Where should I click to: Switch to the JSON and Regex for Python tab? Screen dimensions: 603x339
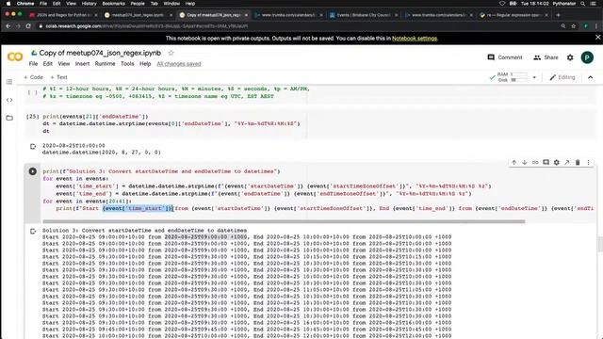pyautogui.click(x=62, y=15)
